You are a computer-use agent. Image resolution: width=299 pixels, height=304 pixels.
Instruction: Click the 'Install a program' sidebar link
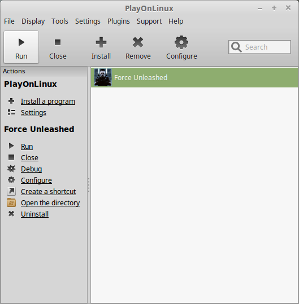pyautogui.click(x=48, y=102)
